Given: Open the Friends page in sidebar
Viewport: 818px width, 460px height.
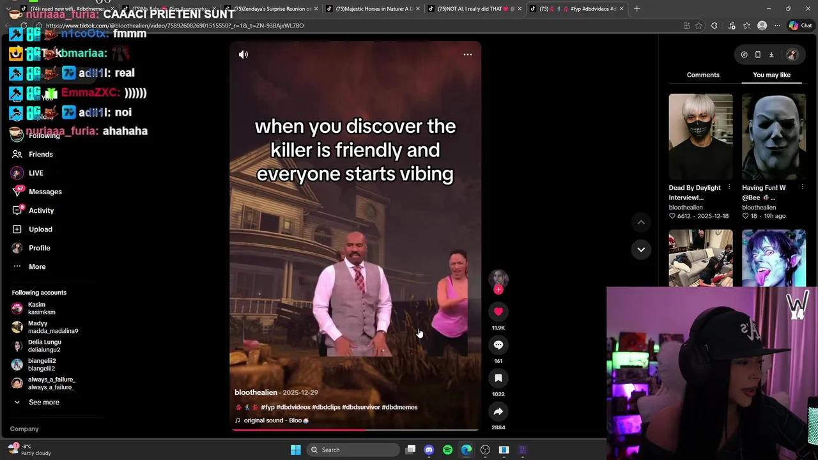Looking at the screenshot, I should point(32,154).
